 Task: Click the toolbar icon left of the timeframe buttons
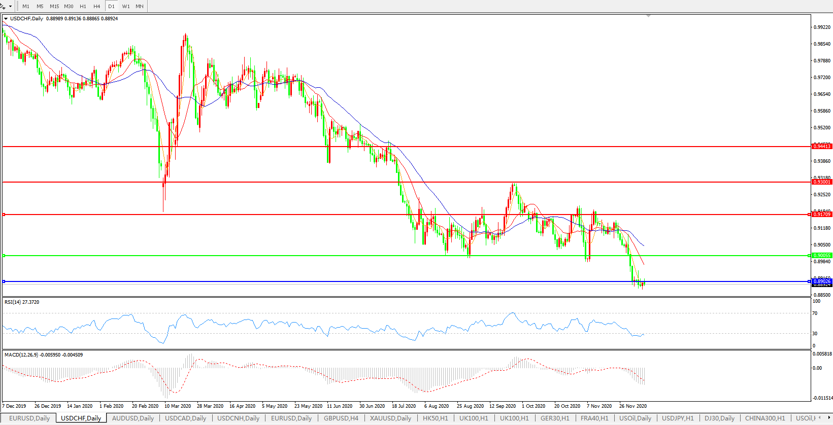pos(3,6)
